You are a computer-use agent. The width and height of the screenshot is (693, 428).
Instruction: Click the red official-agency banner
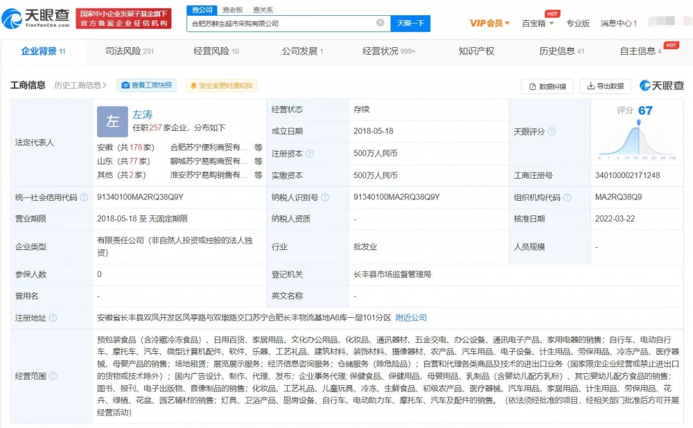pyautogui.click(x=124, y=19)
